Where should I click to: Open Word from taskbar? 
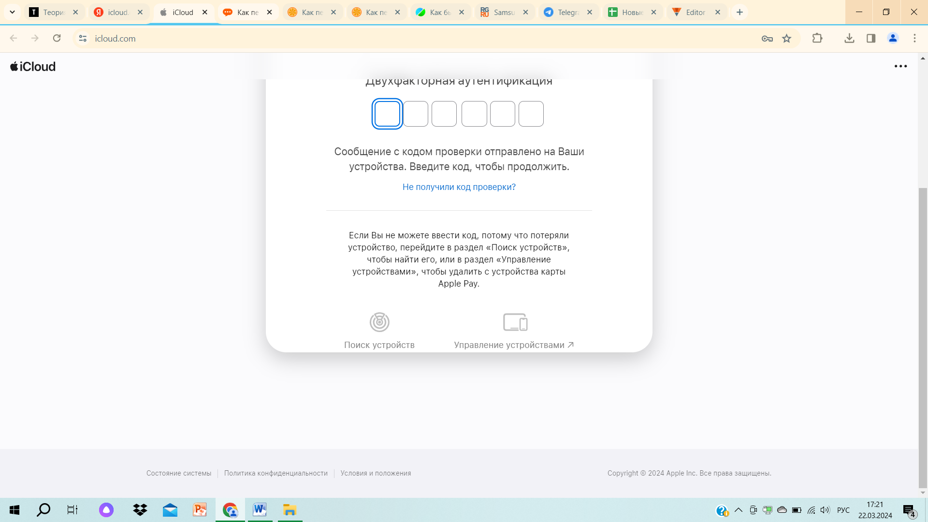260,510
